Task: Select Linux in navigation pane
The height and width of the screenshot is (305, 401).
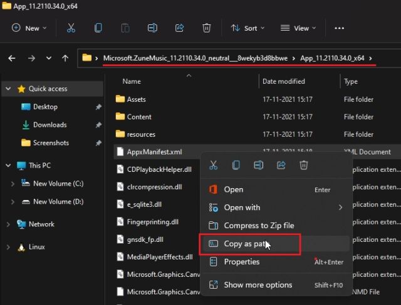Action: (36, 247)
